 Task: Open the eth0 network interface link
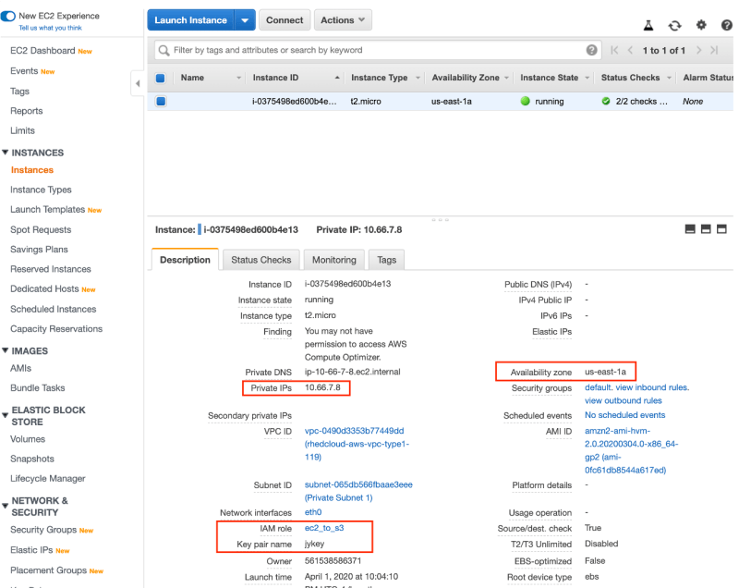pyautogui.click(x=313, y=512)
